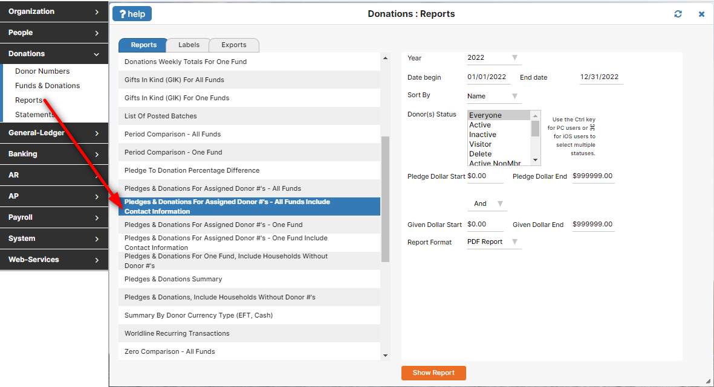Select One Fund Include Contact Information report

[249, 243]
